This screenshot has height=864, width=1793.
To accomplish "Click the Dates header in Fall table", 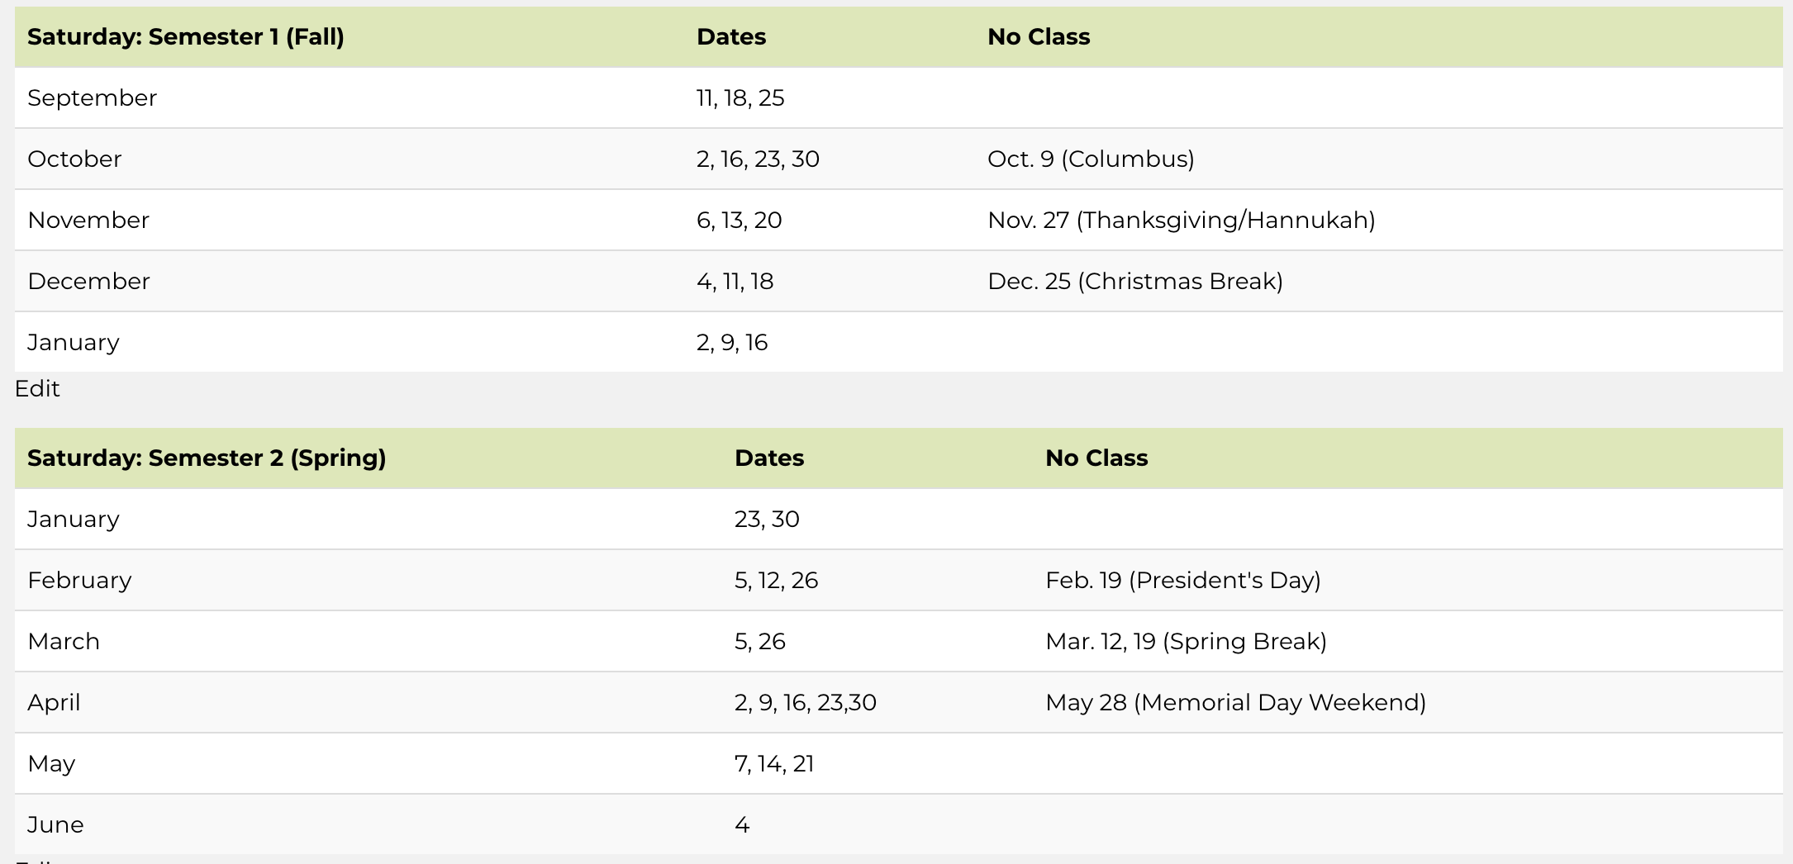I will [x=731, y=37].
